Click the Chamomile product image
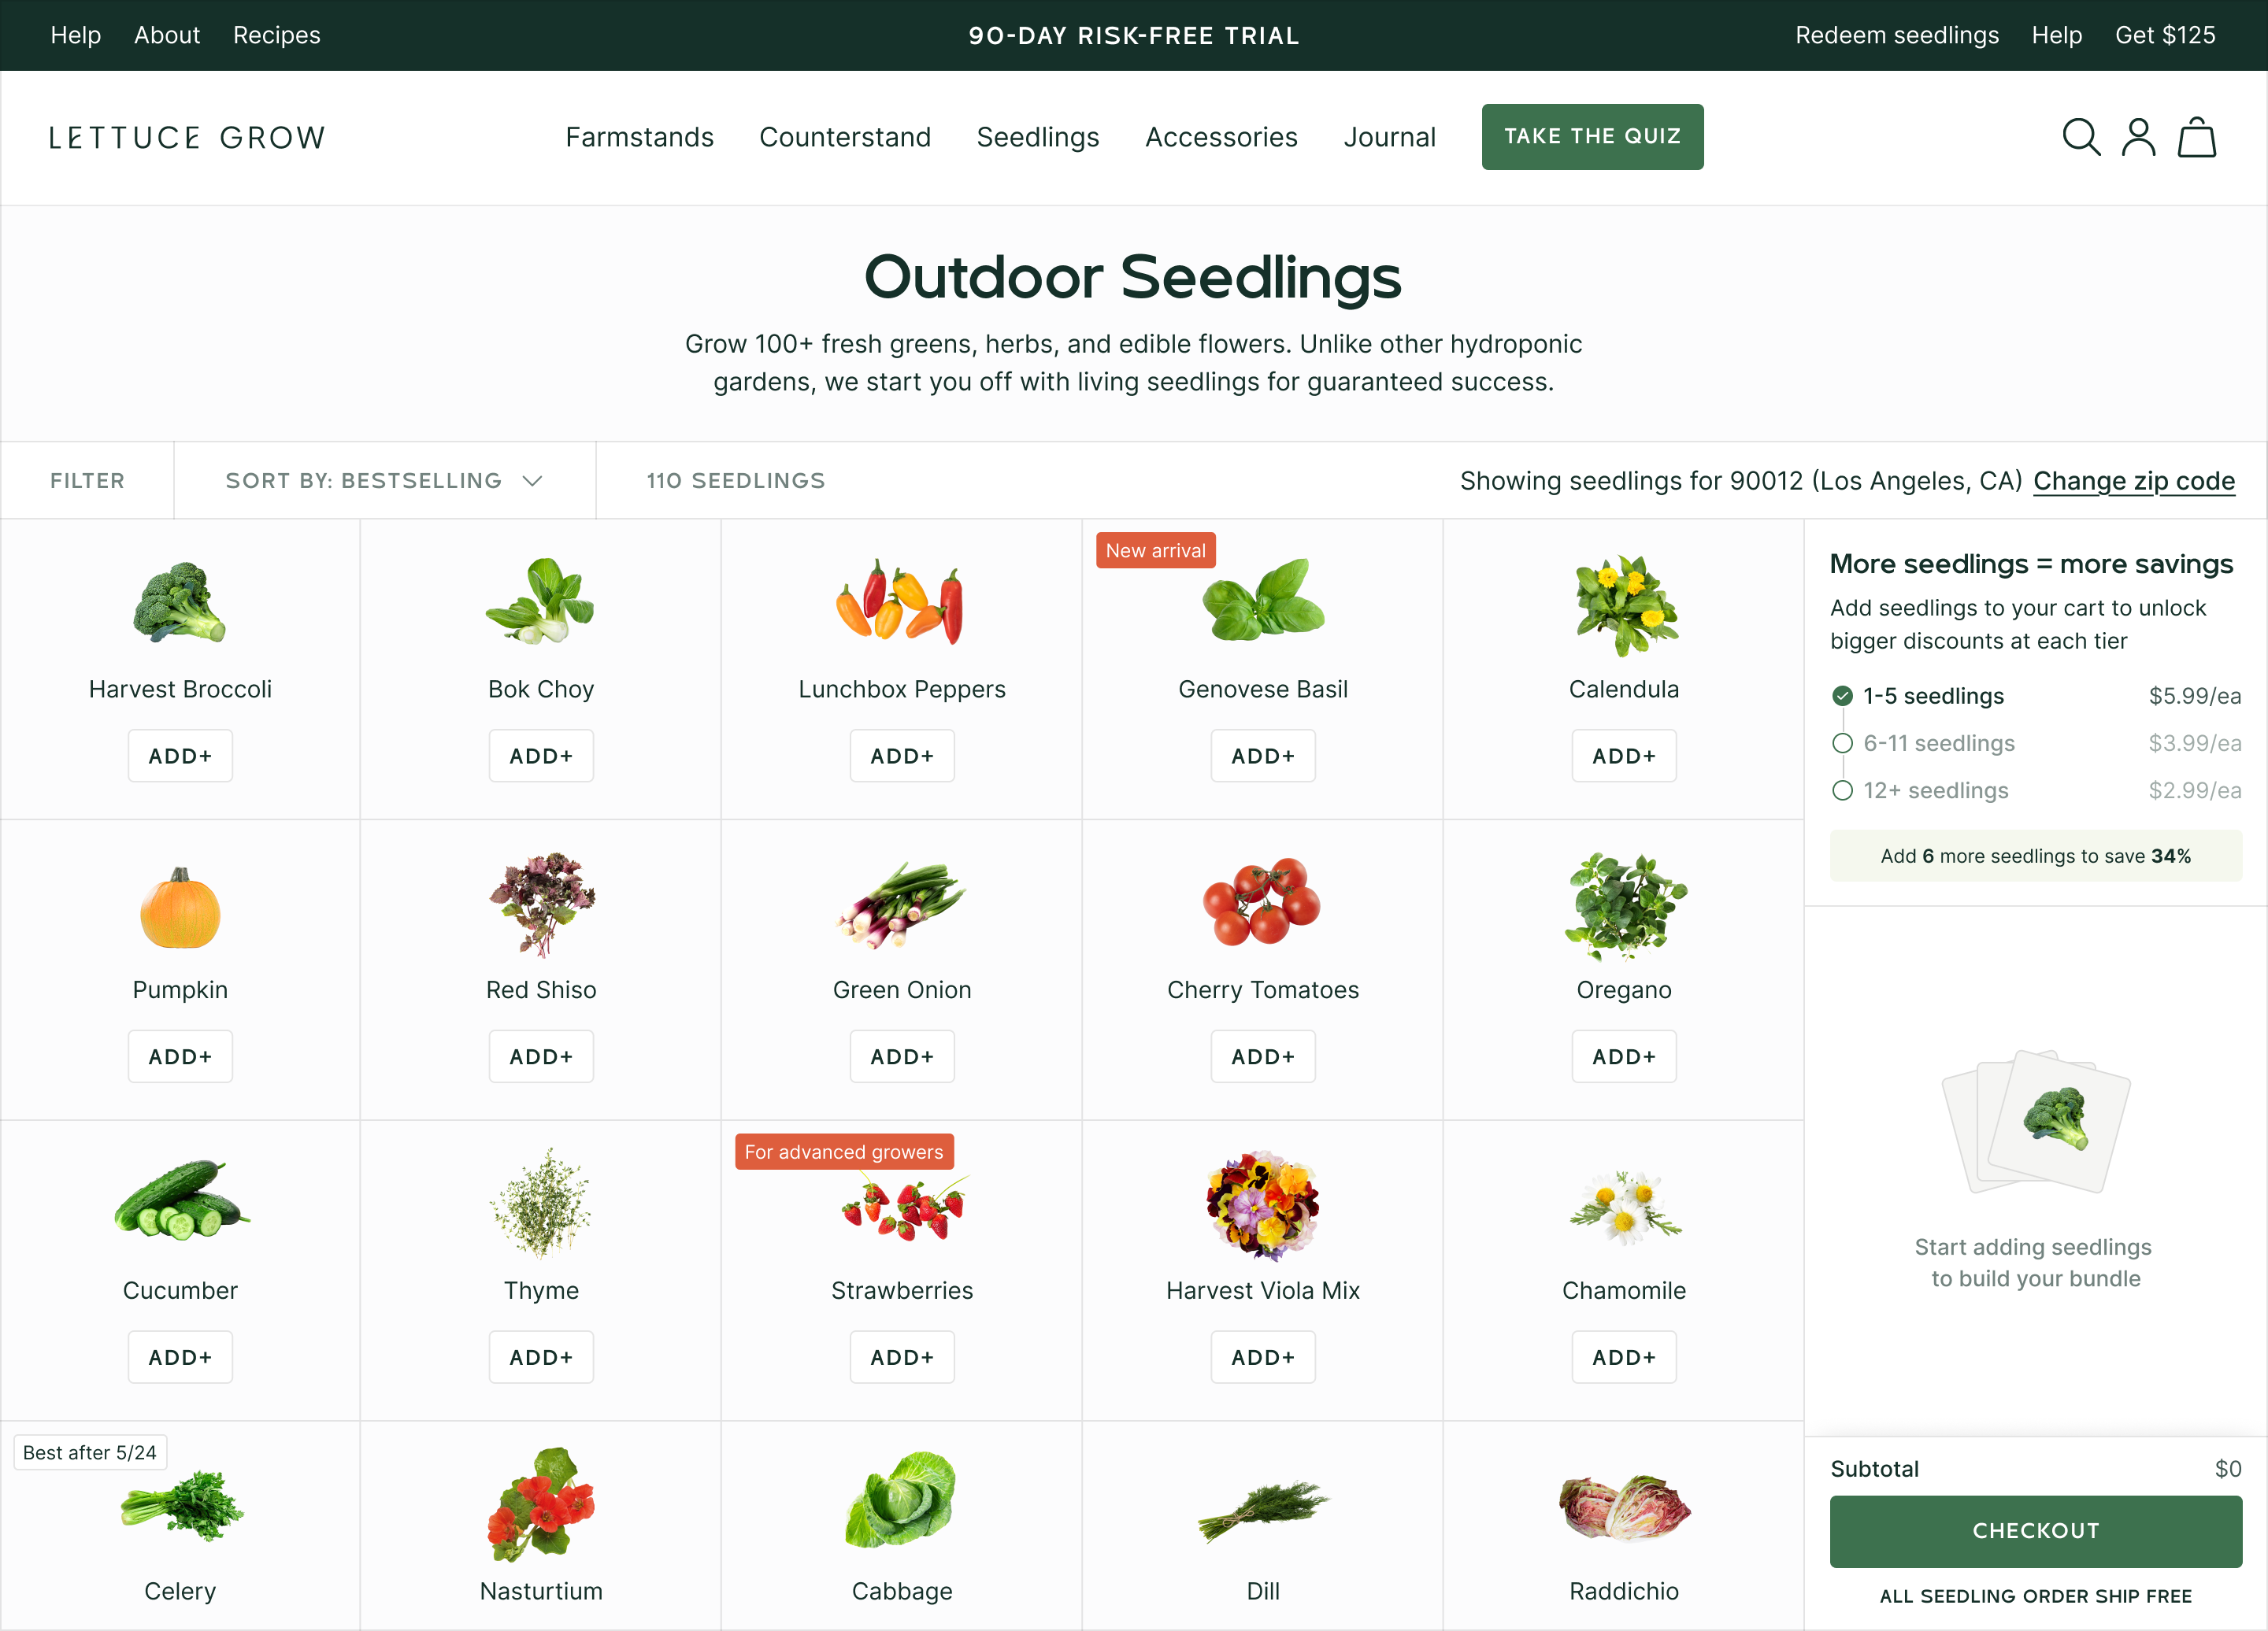This screenshot has height=1631, width=2268. click(1627, 1208)
